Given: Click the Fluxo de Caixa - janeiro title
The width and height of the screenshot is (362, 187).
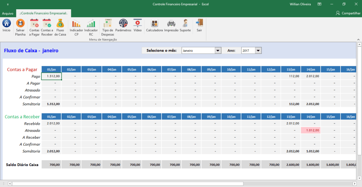Looking at the screenshot, I should pyautogui.click(x=31, y=51).
